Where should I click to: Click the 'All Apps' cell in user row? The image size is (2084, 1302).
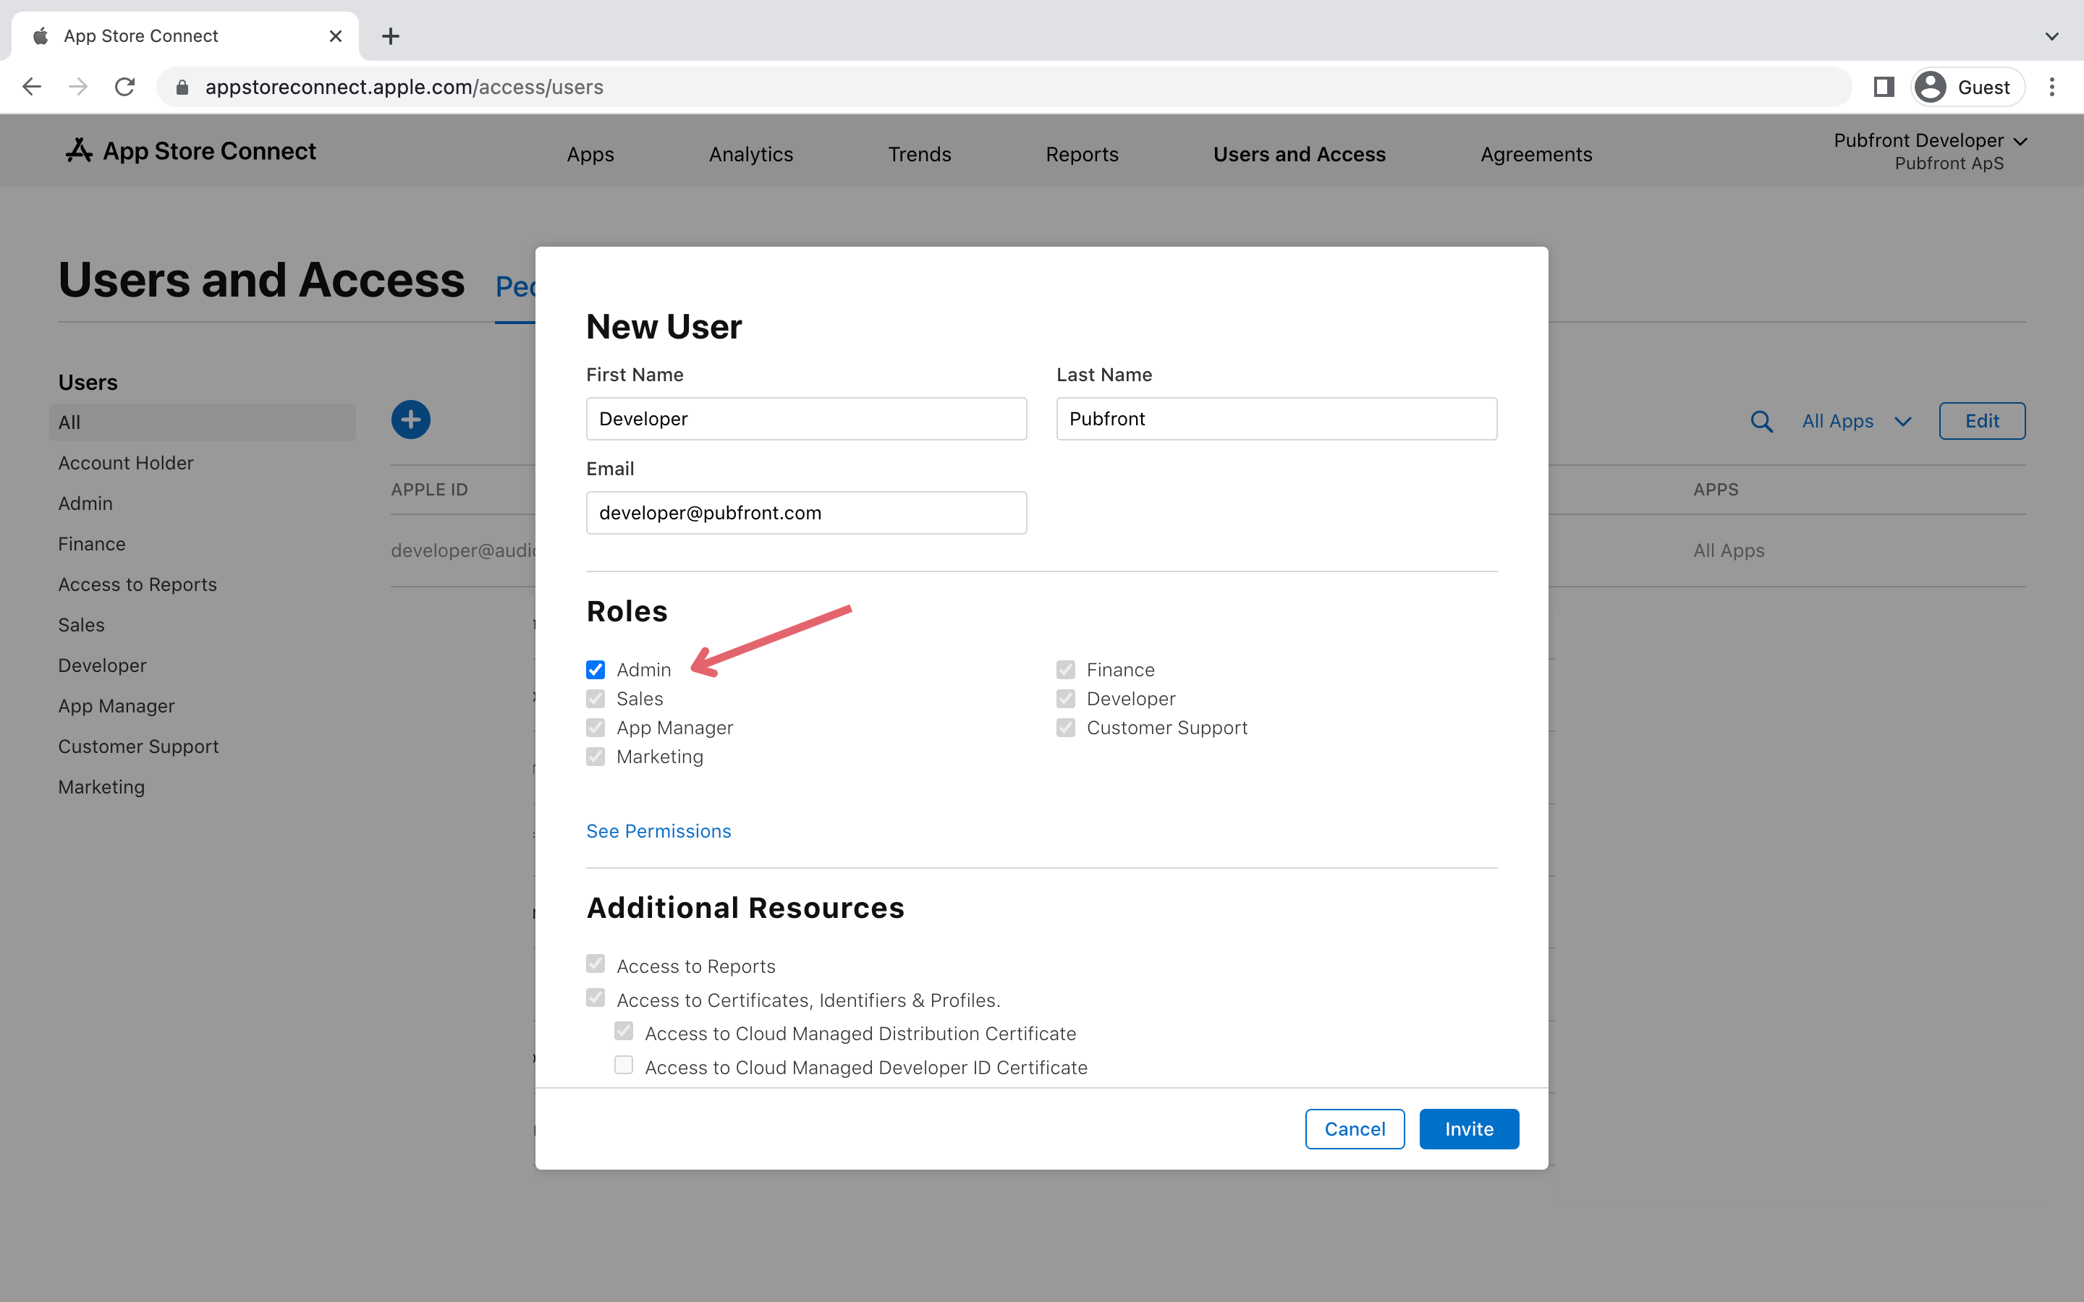1728,550
